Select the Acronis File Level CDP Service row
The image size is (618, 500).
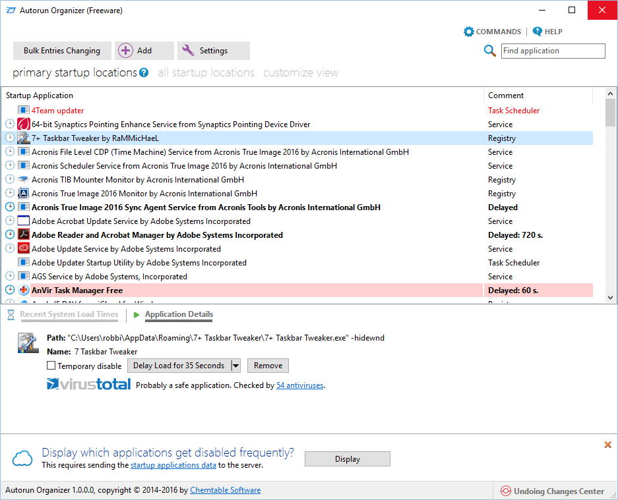tap(297, 152)
